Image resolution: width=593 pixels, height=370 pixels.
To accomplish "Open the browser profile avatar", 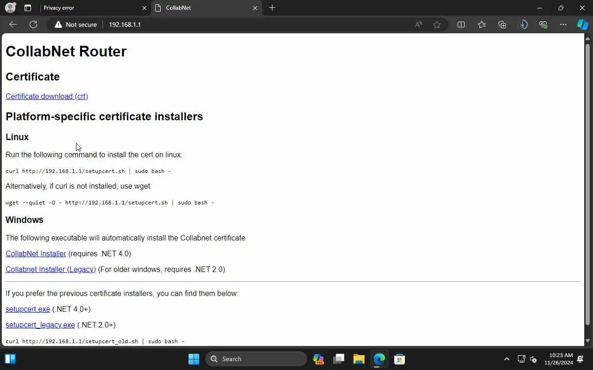I will click(x=10, y=8).
